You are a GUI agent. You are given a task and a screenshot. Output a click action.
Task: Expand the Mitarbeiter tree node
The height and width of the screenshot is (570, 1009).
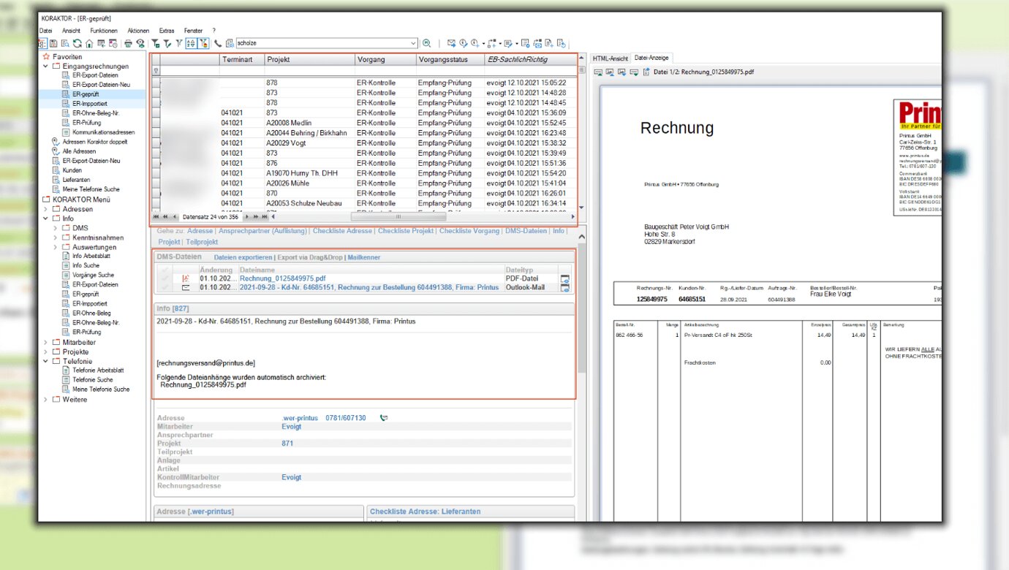tap(46, 343)
